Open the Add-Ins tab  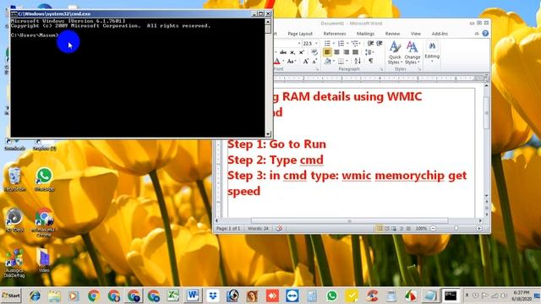click(440, 34)
